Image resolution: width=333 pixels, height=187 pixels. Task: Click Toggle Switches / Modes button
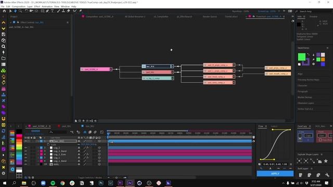[90, 178]
